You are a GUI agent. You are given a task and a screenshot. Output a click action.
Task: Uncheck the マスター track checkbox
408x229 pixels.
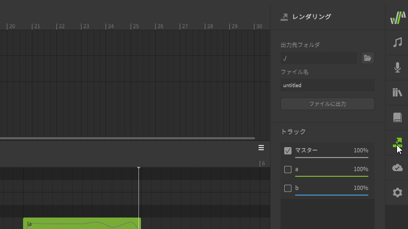pyautogui.click(x=288, y=151)
